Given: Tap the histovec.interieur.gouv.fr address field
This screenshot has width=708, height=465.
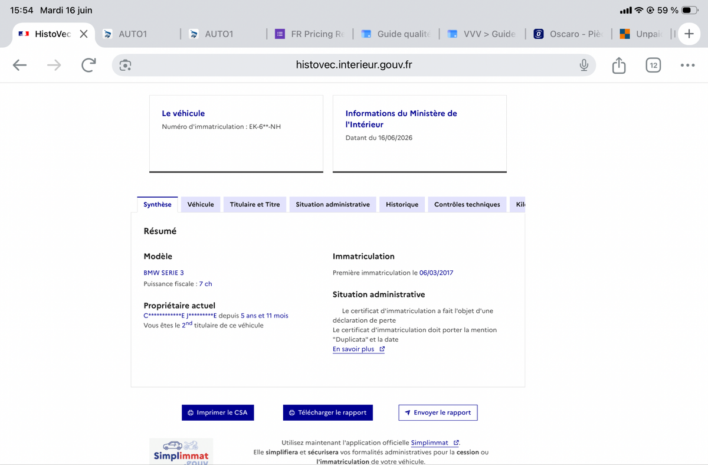Looking at the screenshot, I should pos(354,65).
